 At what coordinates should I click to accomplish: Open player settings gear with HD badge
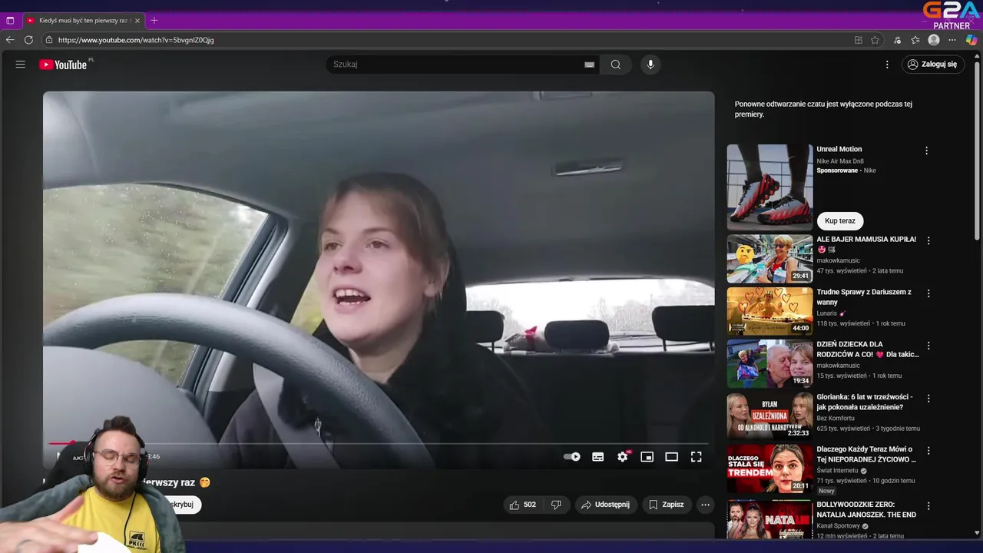(x=623, y=456)
